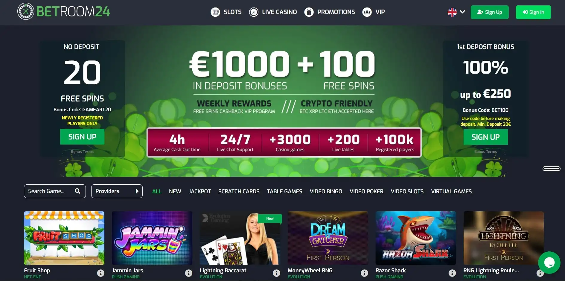Open Bonus Terms under 1st Deposit Bonus
Image resolution: width=565 pixels, height=281 pixels.
point(485,152)
